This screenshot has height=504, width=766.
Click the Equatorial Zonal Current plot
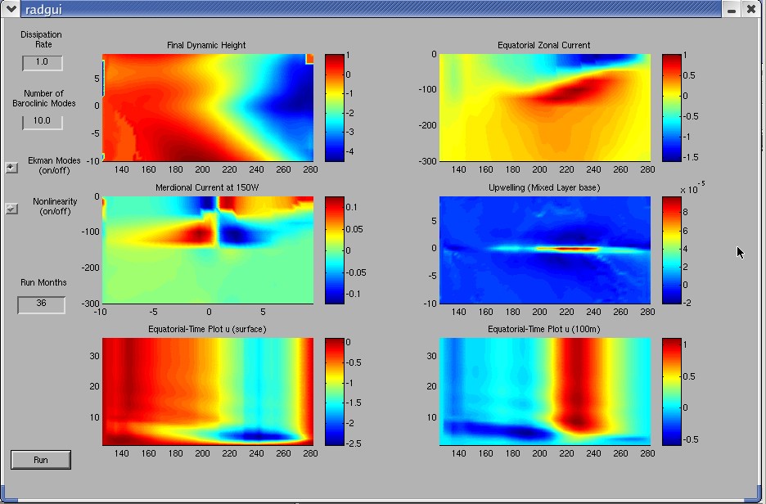click(x=545, y=107)
